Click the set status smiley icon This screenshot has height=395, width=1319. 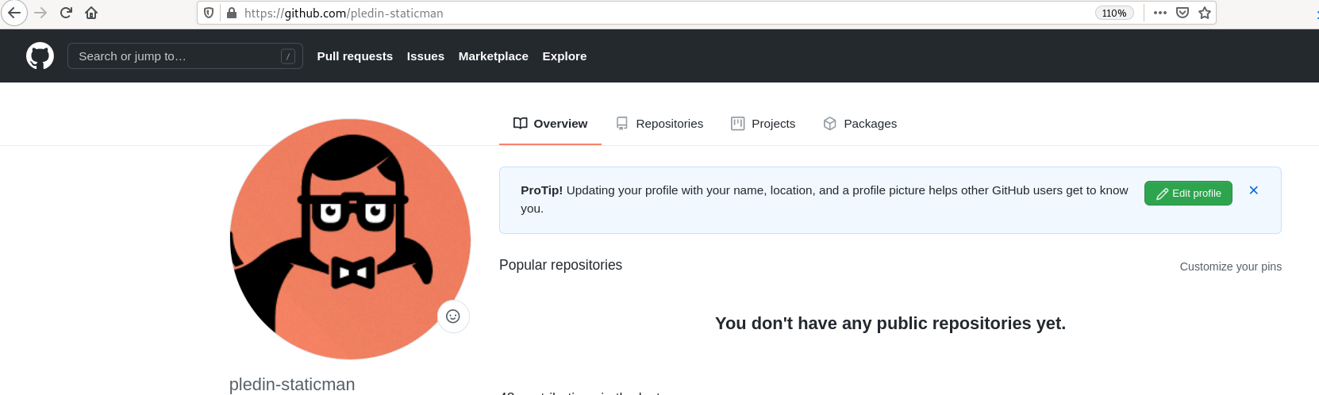tap(453, 316)
